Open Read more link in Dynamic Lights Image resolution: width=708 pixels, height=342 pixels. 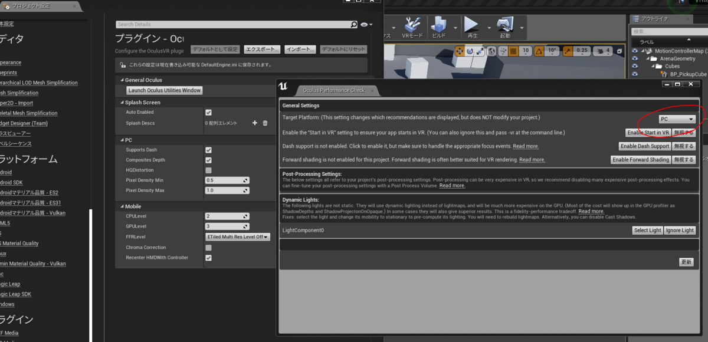(591, 211)
